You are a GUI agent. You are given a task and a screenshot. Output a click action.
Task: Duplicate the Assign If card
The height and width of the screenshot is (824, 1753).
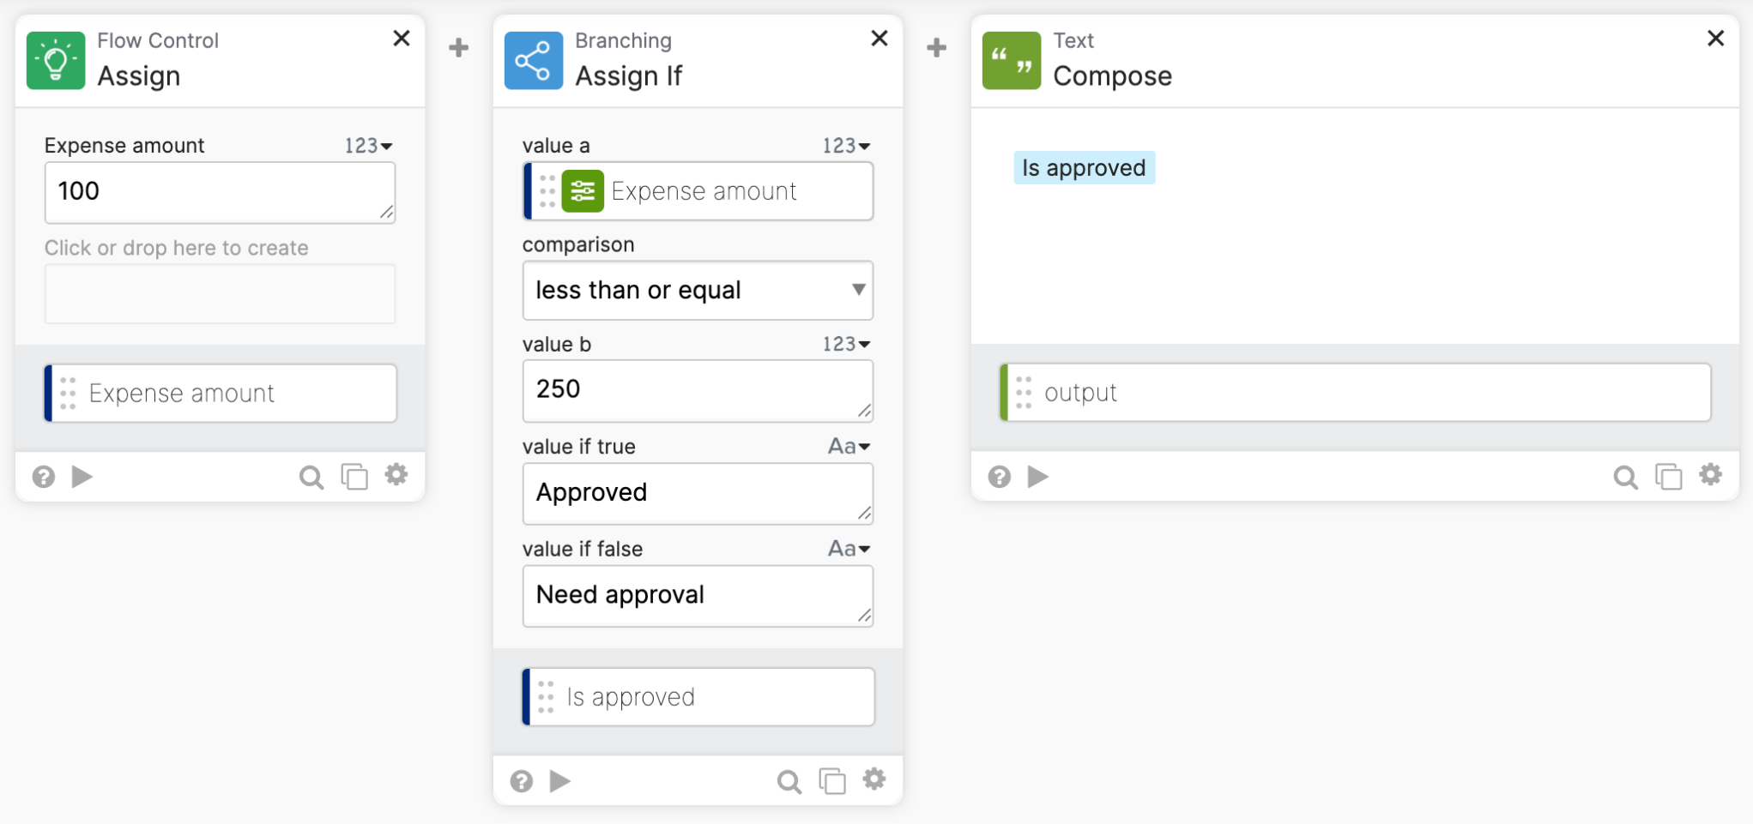(832, 781)
